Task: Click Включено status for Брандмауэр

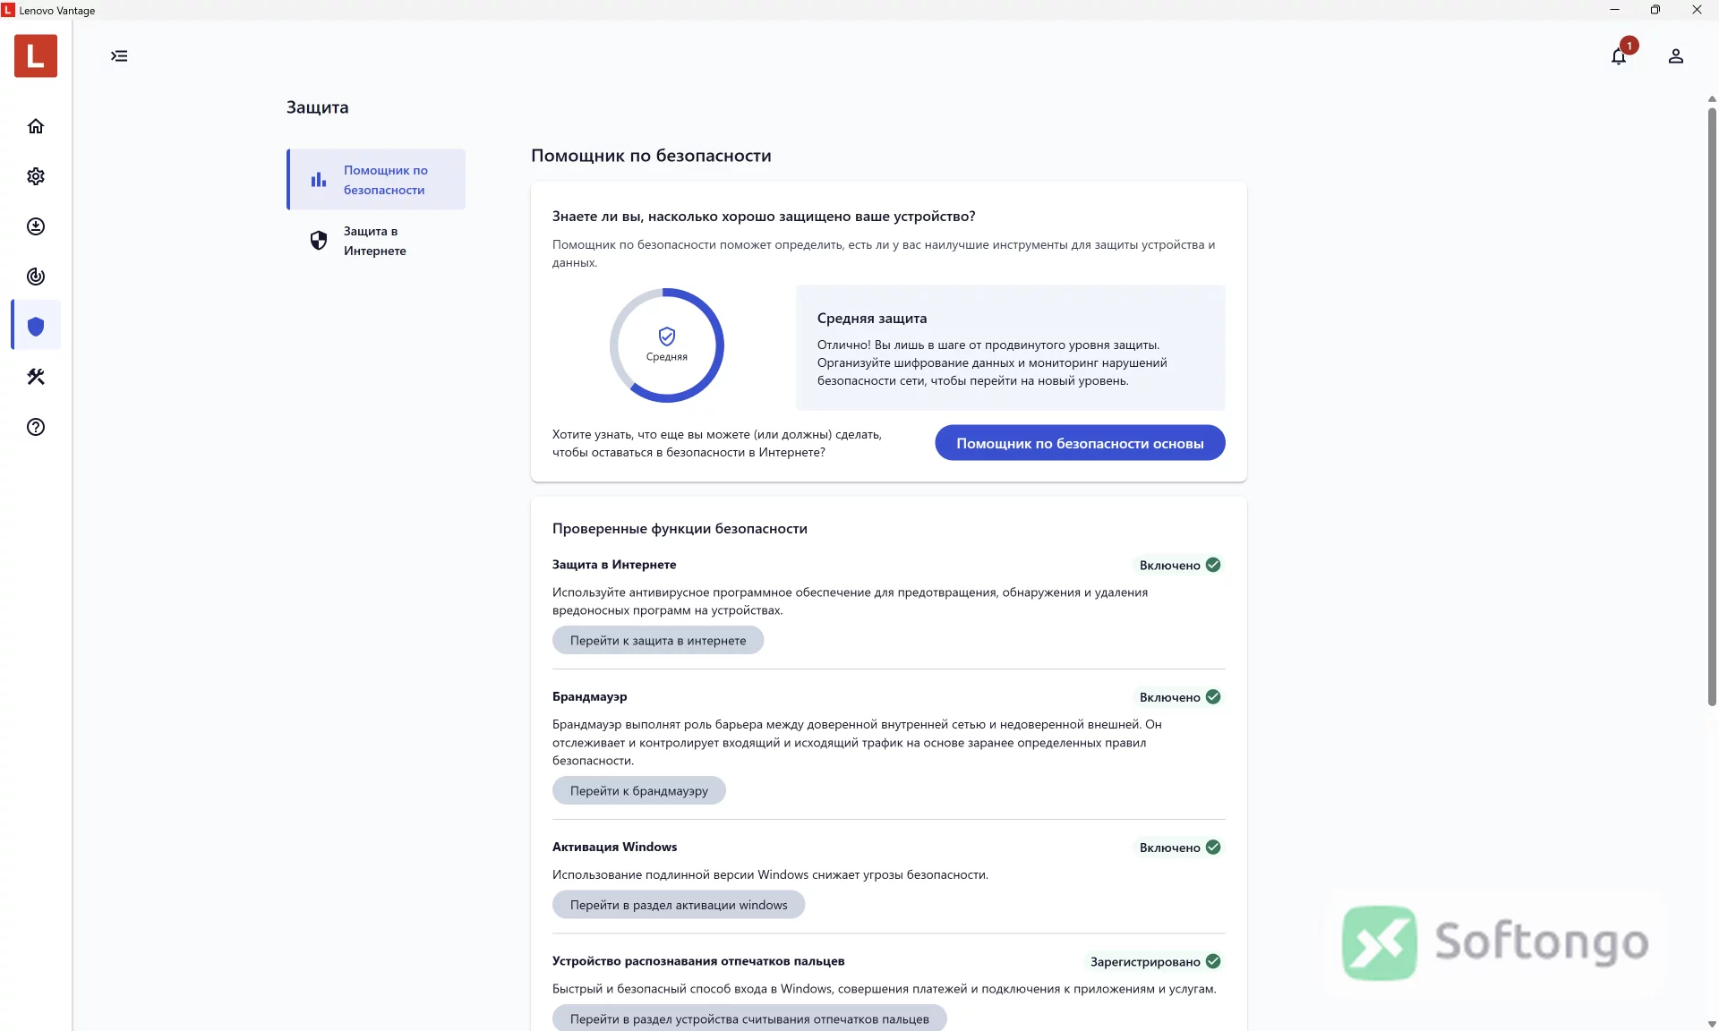Action: [1179, 697]
